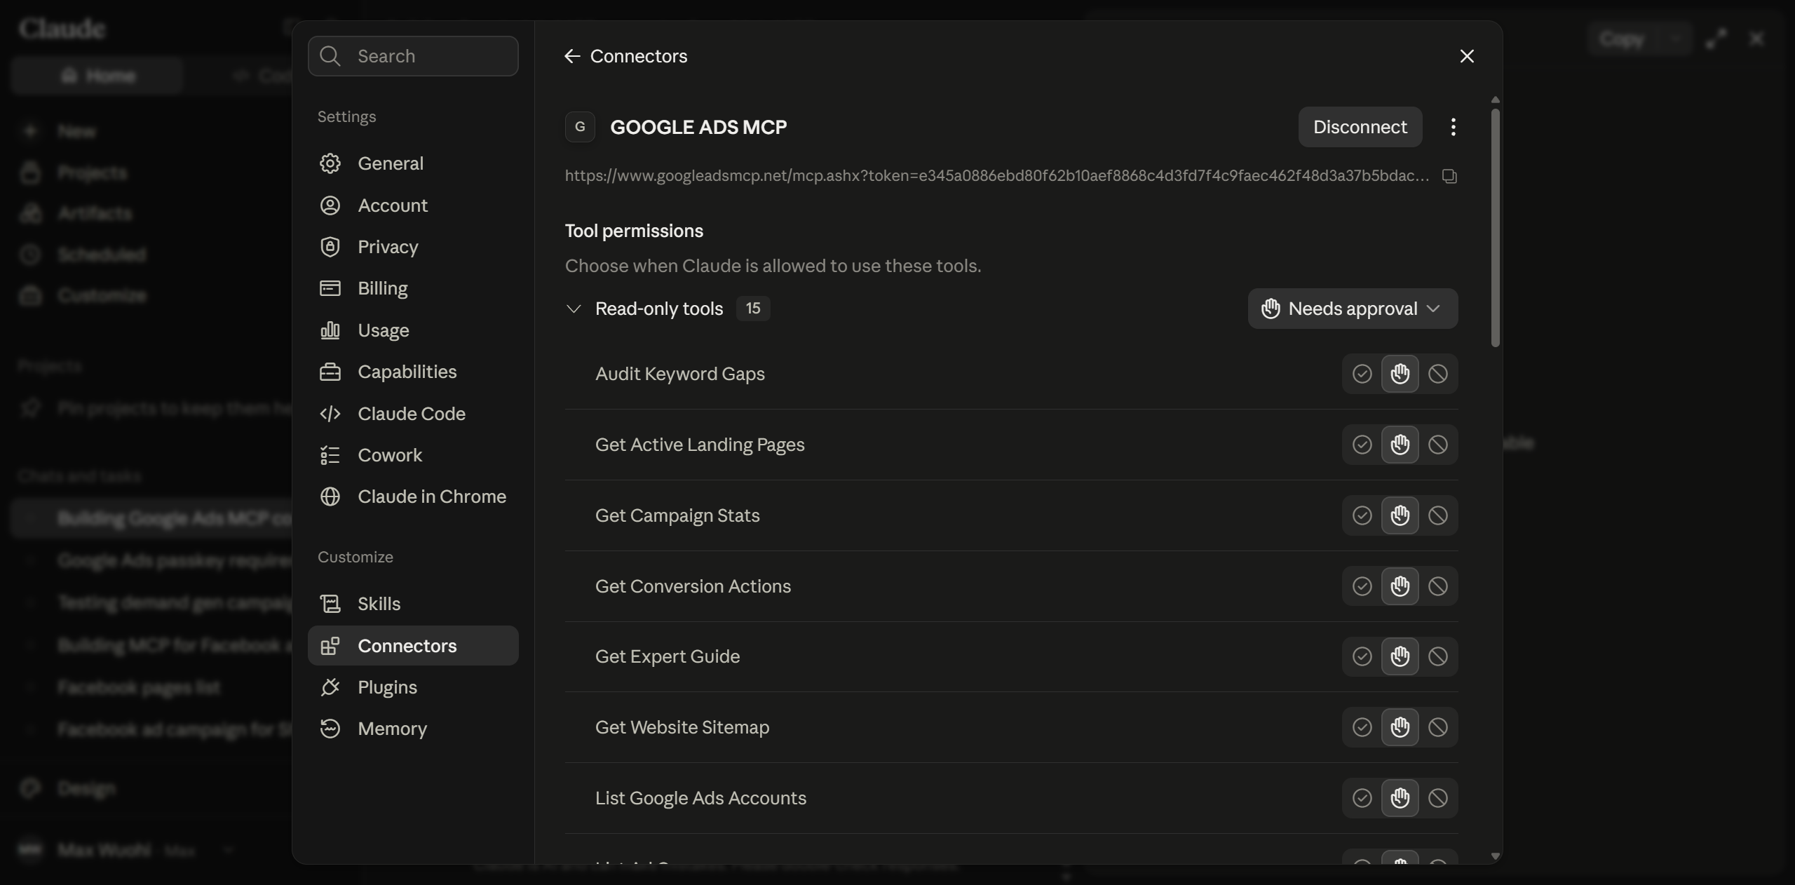Open the Plugins page

pos(413,687)
